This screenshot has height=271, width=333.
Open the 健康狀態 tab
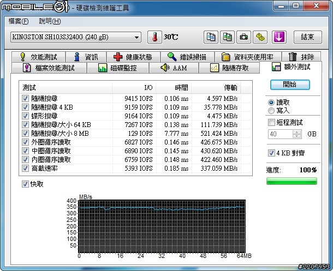133,57
